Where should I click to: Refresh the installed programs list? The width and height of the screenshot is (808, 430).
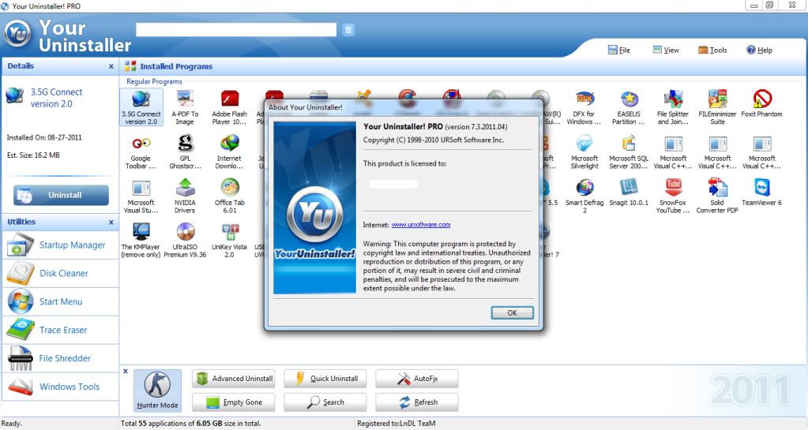(x=417, y=402)
